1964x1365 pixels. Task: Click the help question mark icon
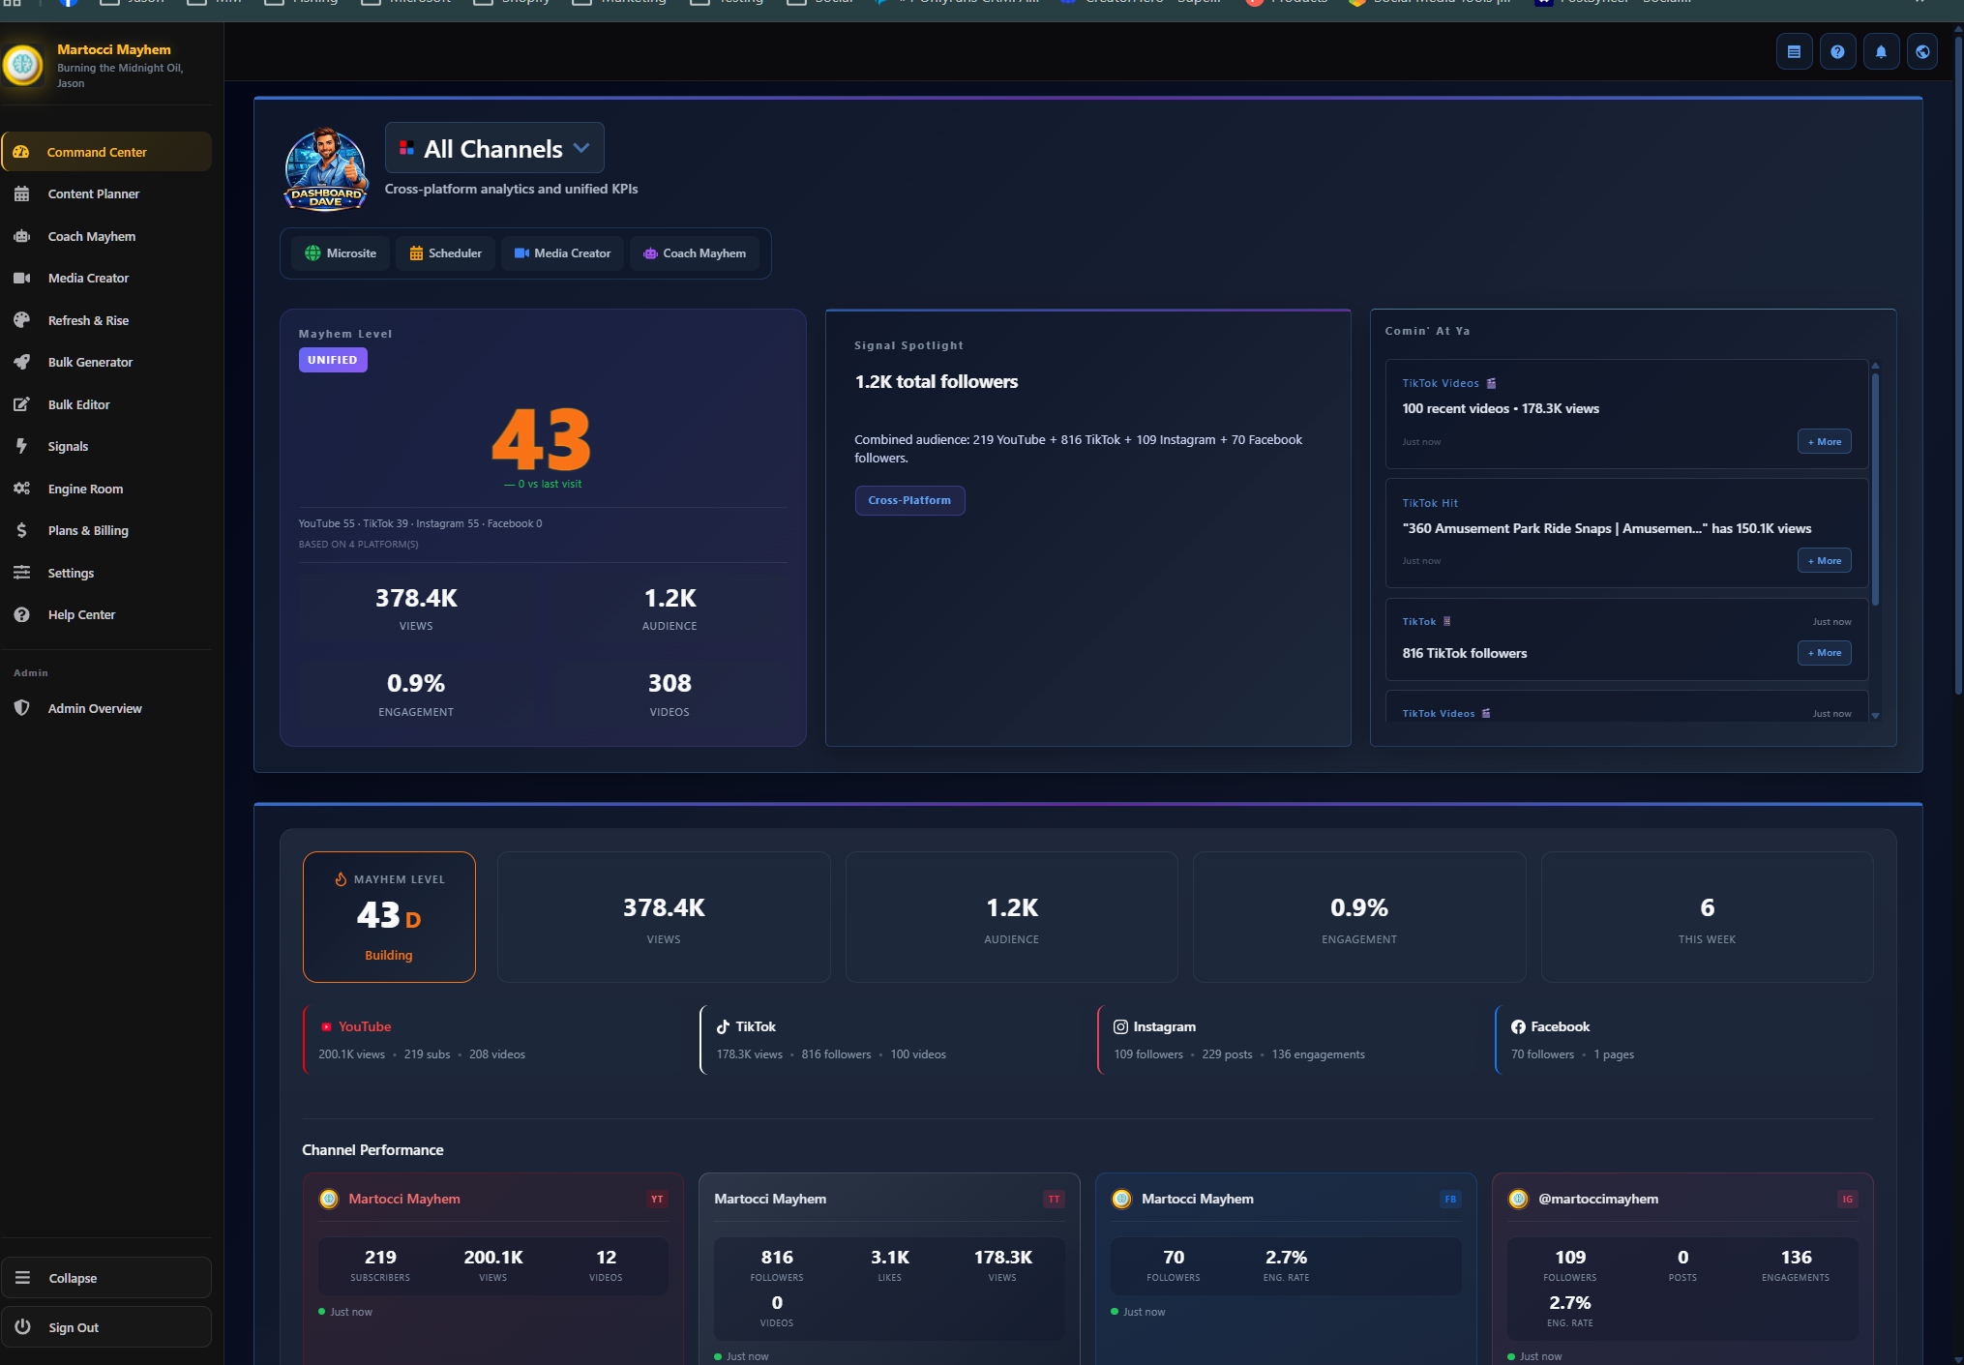pos(1836,52)
